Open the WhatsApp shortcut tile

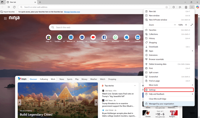pos(115,38)
